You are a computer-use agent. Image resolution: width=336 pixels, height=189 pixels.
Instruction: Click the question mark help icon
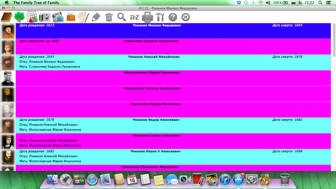point(173,17)
